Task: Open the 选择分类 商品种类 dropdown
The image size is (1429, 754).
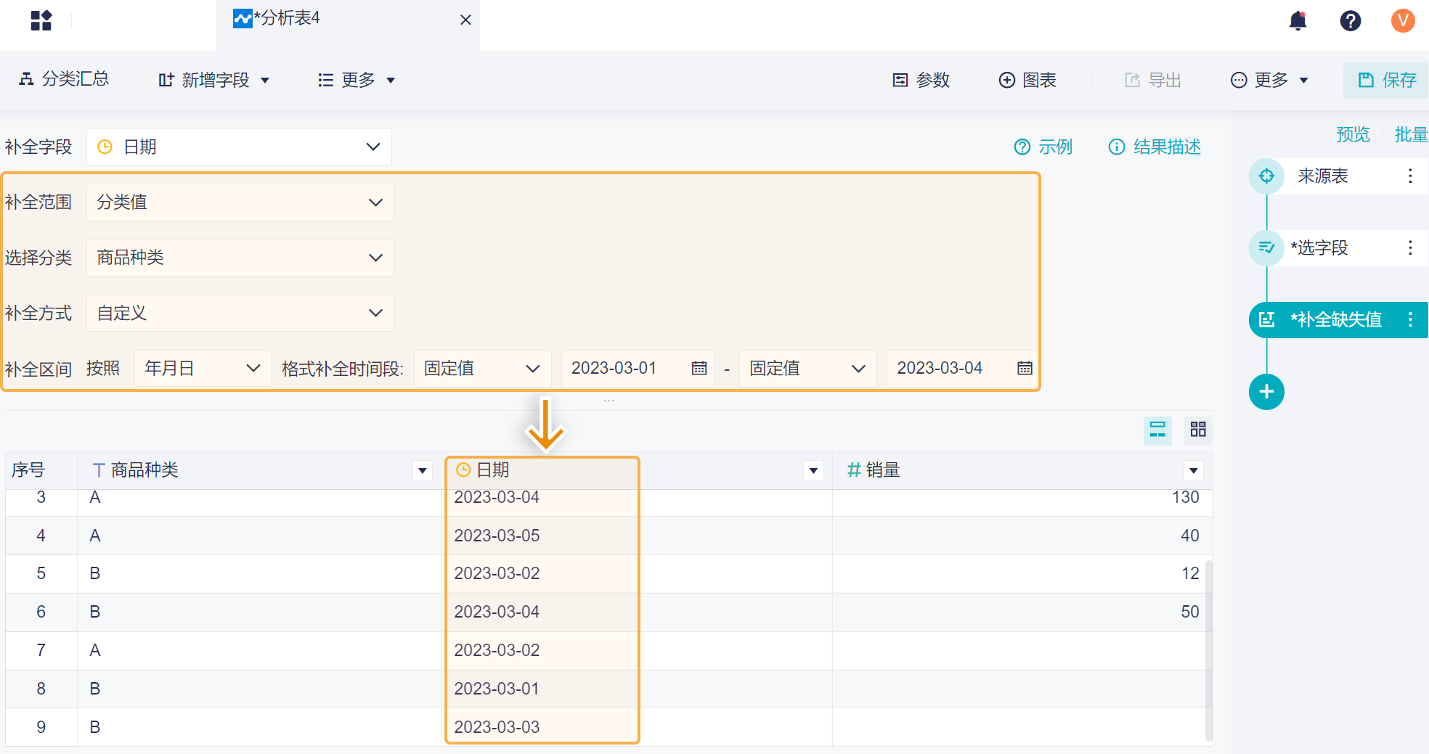Action: pos(240,258)
